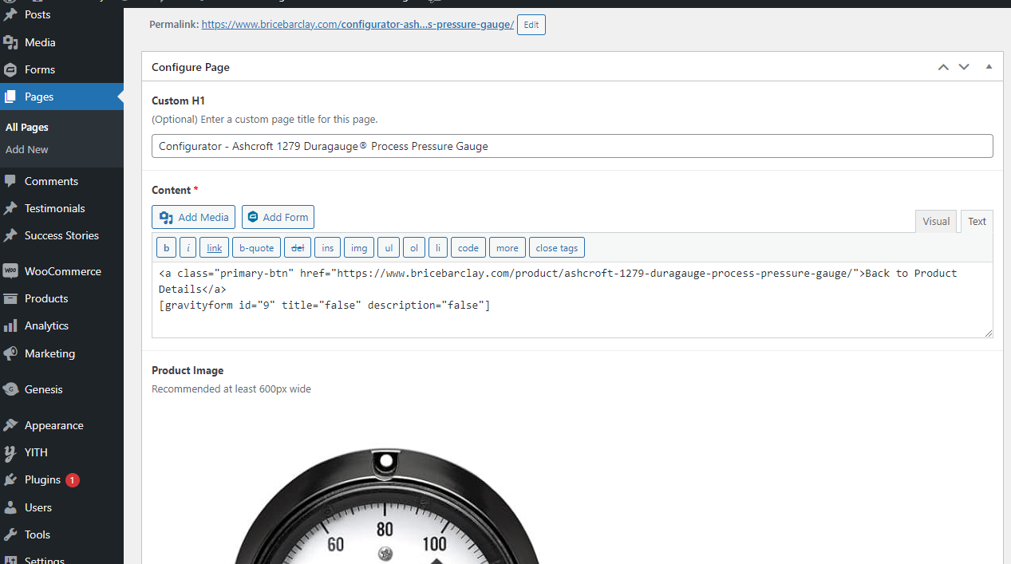Click the Users person icon
Image resolution: width=1011 pixels, height=564 pixels.
(10, 507)
